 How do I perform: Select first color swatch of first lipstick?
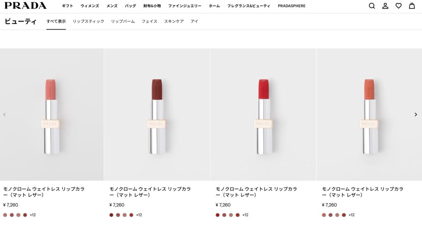click(5, 215)
